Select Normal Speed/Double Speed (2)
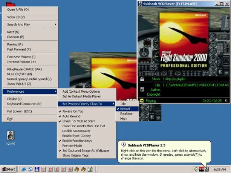231x173 pixels. (30, 79)
